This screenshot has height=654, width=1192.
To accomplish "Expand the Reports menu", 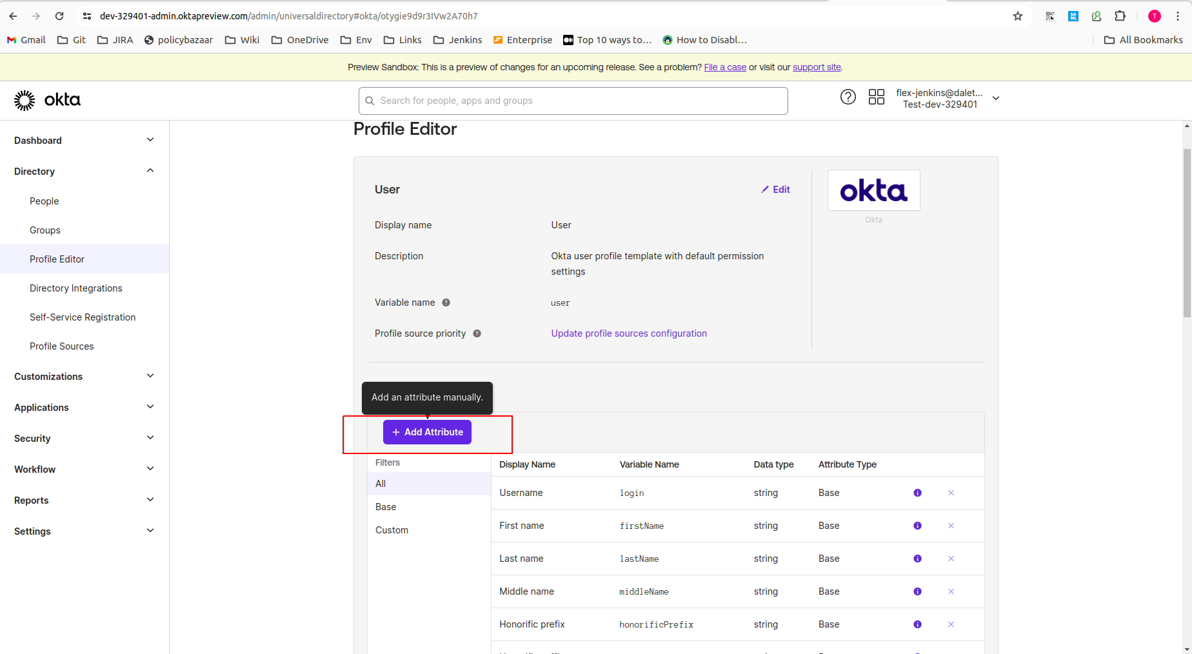I will [x=84, y=500].
